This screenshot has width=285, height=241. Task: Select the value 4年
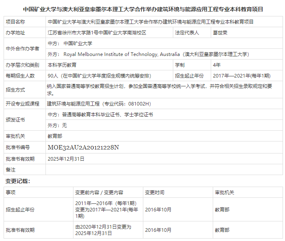pyautogui.click(x=217, y=65)
